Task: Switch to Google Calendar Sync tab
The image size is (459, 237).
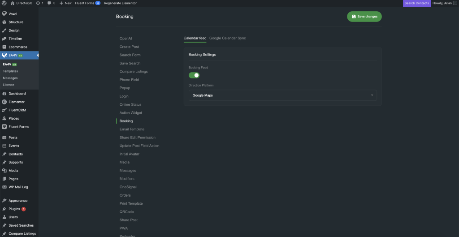Action: tap(227, 38)
